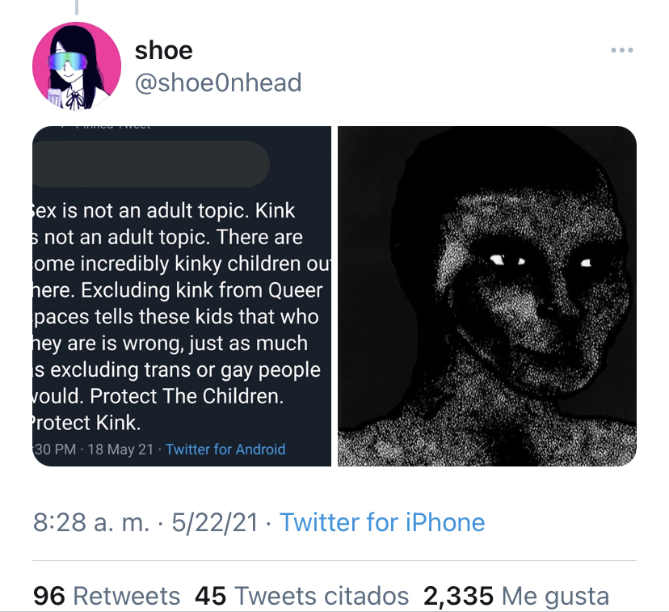
Task: Open the left screenshot image of quoted tweet
Action: (x=182, y=296)
